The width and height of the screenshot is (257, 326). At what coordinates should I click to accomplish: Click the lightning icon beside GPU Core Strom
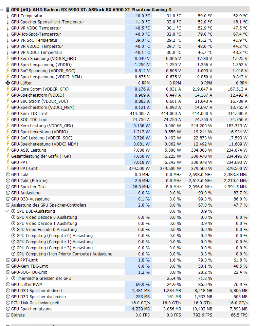[x=8, y=89]
